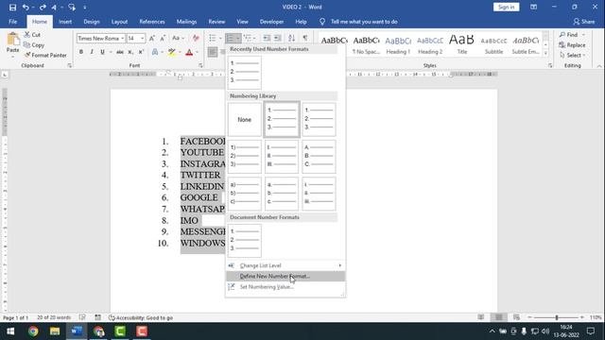Switch to the Design tab
The width and height of the screenshot is (605, 340).
point(92,22)
